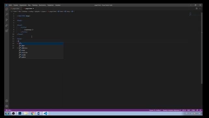Click the VS Code logo in title bar
The height and width of the screenshot is (118, 209).
click(6, 5)
